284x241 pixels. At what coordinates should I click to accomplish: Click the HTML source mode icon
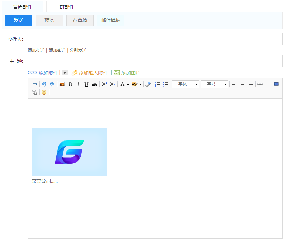(x=35, y=84)
